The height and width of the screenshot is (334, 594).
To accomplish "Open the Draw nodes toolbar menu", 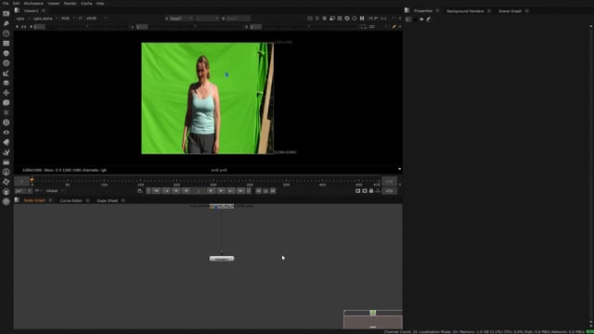I will click(6, 23).
